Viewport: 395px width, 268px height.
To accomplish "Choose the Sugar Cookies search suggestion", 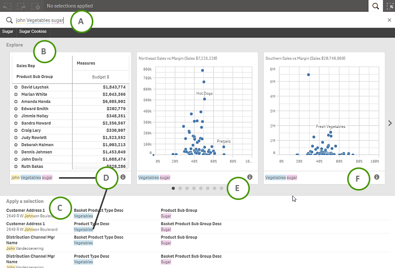I will [33, 32].
